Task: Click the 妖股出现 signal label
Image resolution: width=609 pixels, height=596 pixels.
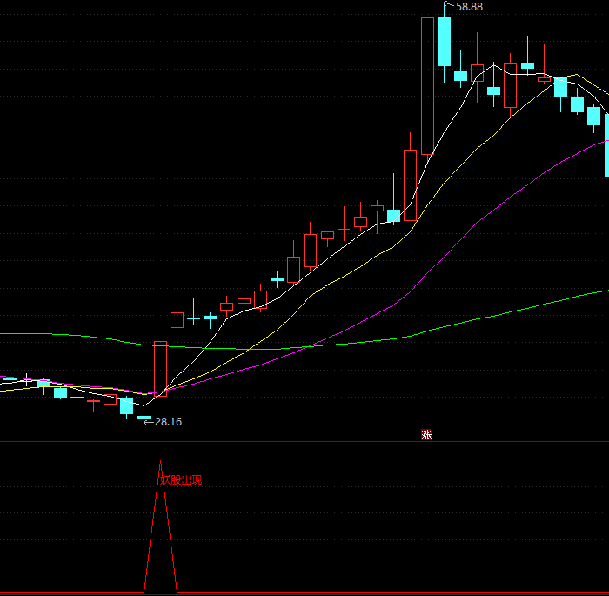Action: coord(181,480)
